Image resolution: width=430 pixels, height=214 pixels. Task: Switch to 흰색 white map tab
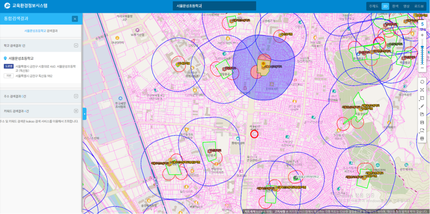click(395, 6)
